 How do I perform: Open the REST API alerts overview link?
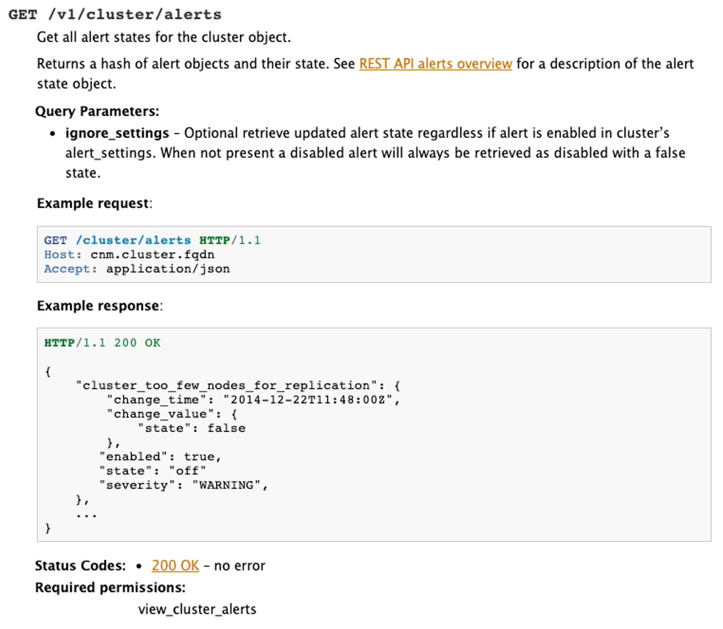(x=435, y=64)
